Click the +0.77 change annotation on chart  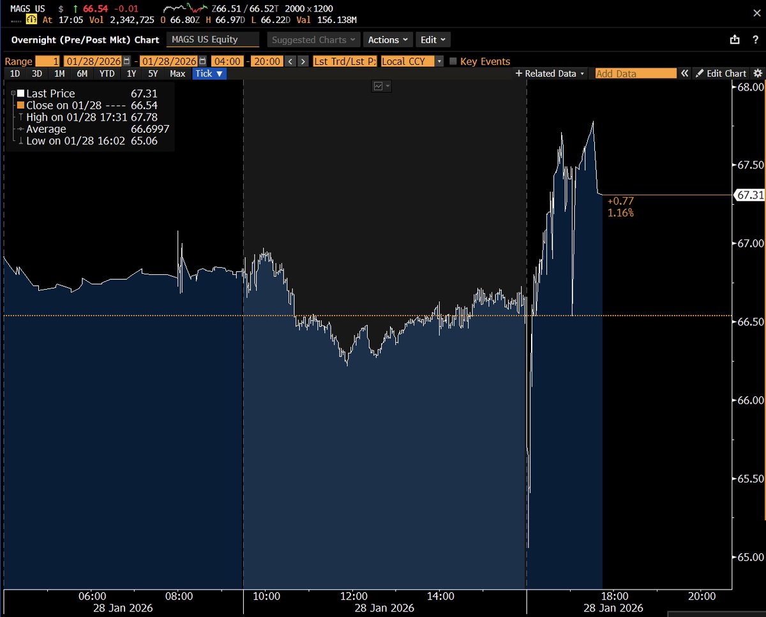620,201
